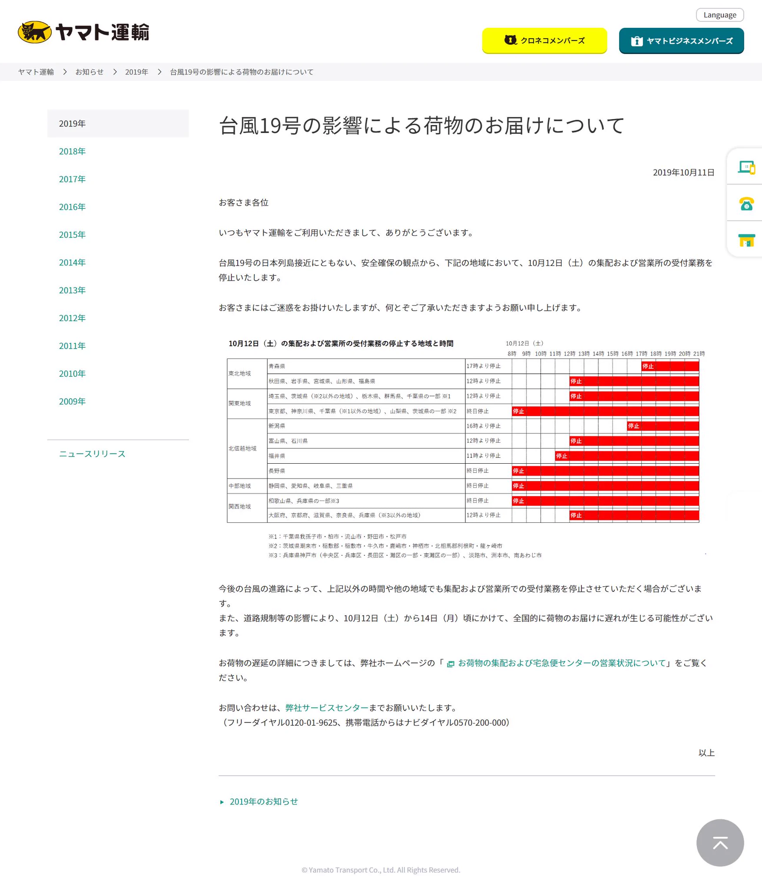
Task: Click the ※3 footnote about 兵庫県神戸市
Action: click(x=405, y=555)
